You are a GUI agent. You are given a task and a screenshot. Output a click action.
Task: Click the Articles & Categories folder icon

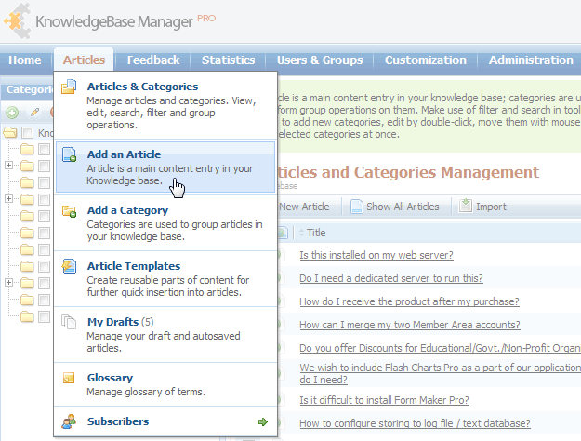69,87
